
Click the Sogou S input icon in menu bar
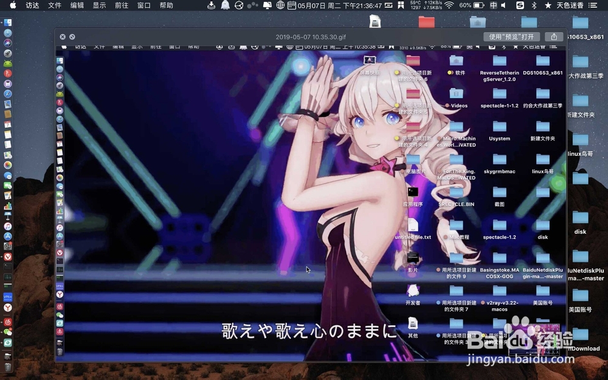520,5
